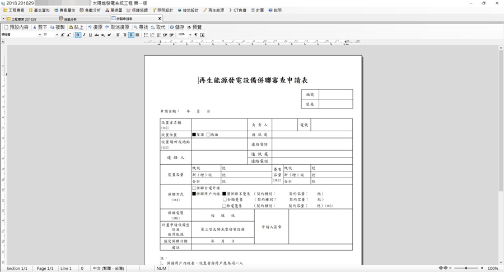
Task: Click the 貼上 (paste) toolbar button
Action: pos(75,27)
